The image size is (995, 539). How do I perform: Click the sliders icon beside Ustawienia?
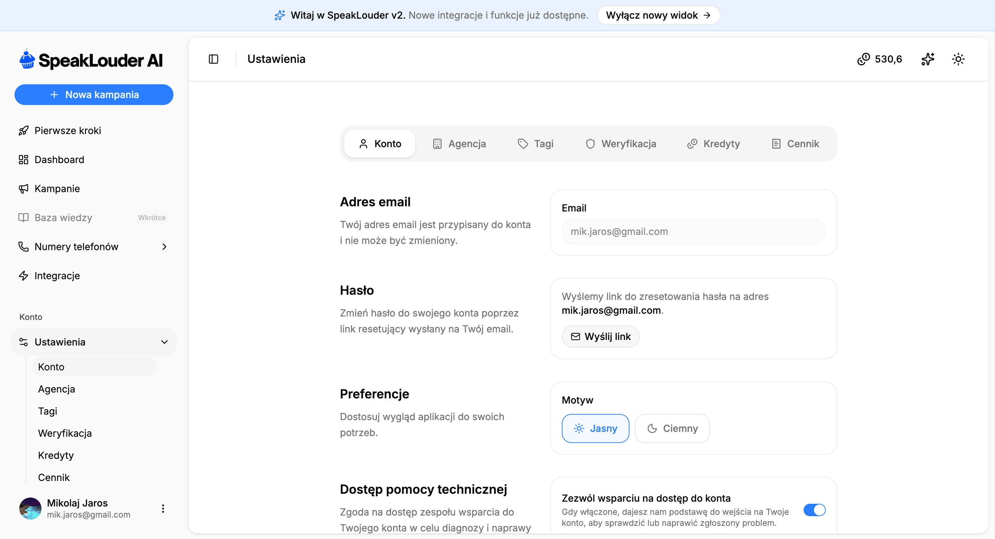click(x=23, y=342)
